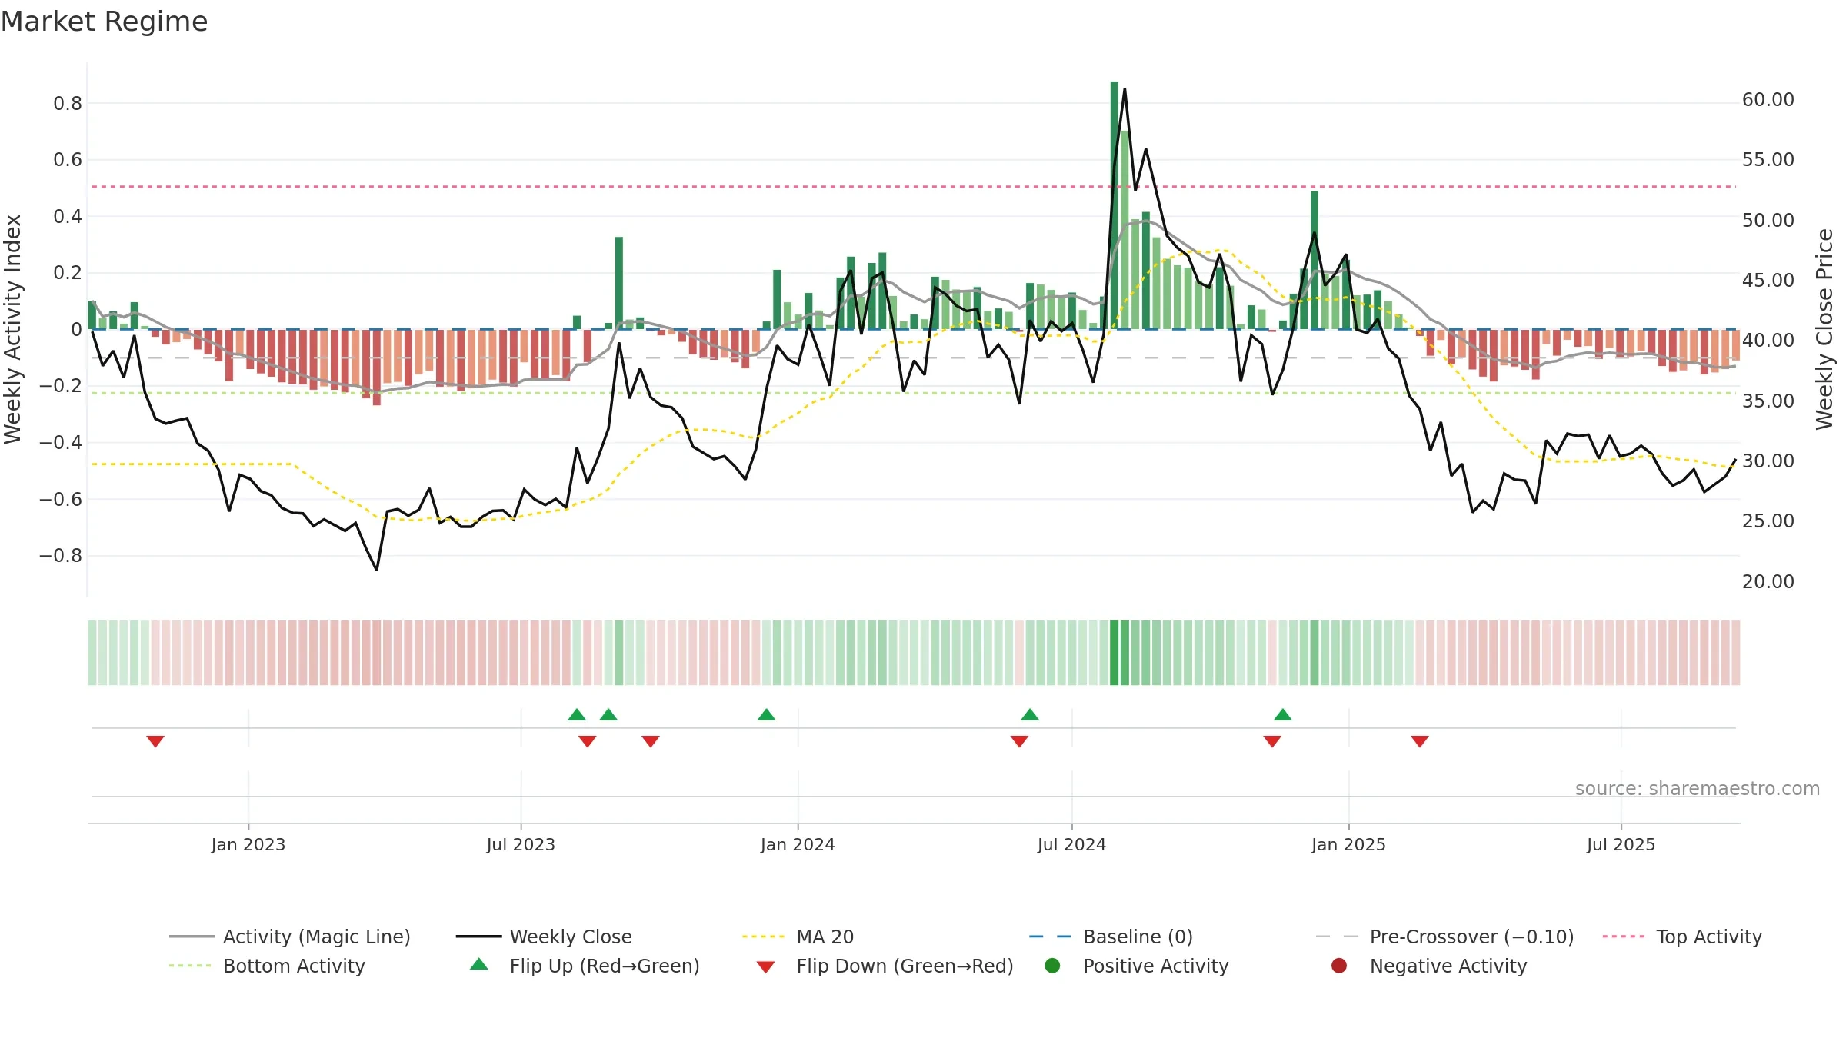Click the 60.00 price axis tick
This screenshot has width=1846, height=1038.
[x=1768, y=100]
